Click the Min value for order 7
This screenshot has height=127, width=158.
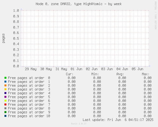(x=97, y=105)
